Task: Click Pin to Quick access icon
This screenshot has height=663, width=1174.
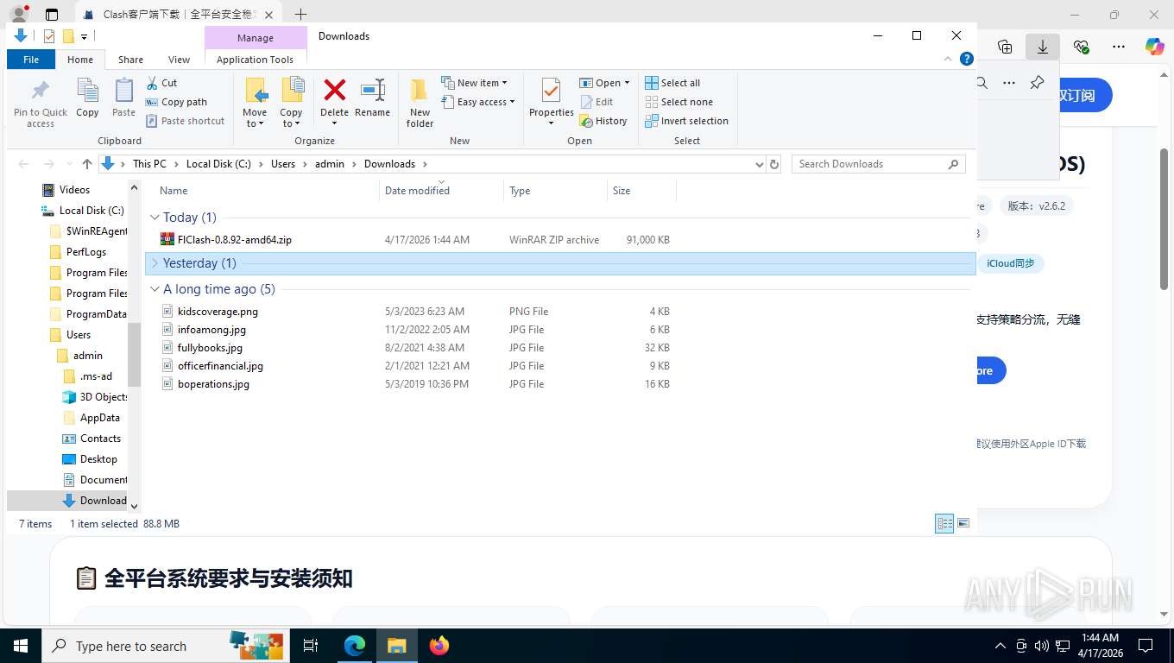Action: (40, 104)
